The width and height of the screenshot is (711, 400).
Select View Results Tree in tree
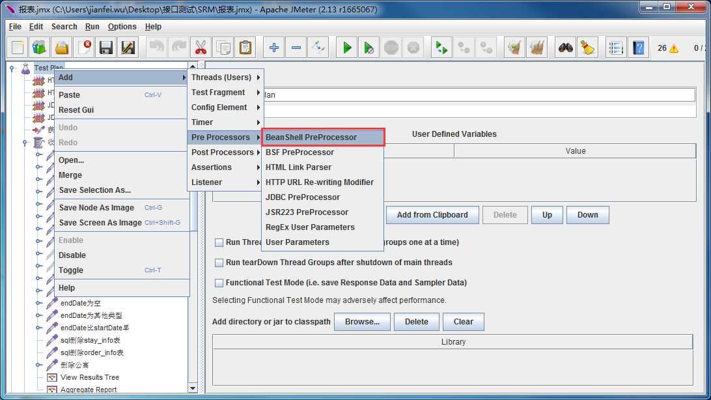(90, 377)
